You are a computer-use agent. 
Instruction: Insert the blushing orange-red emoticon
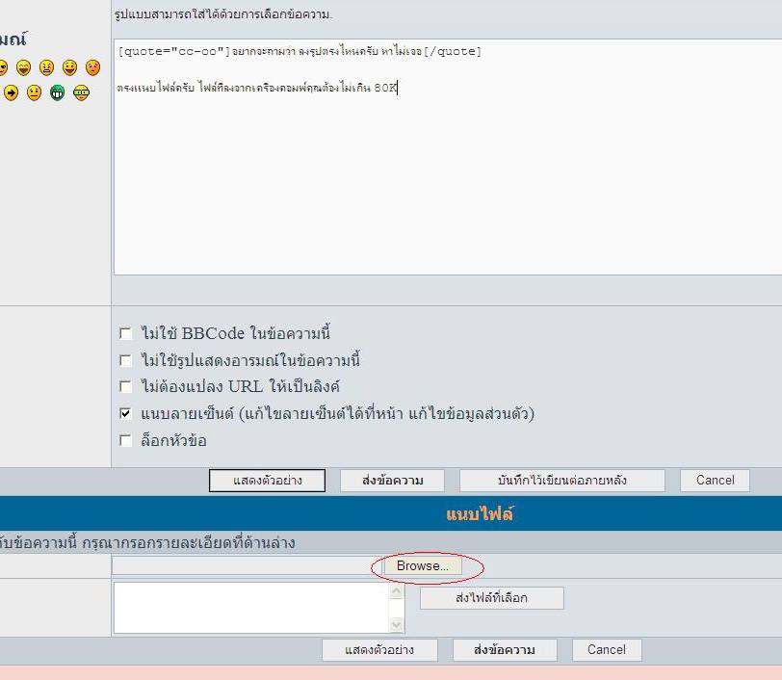tap(92, 67)
